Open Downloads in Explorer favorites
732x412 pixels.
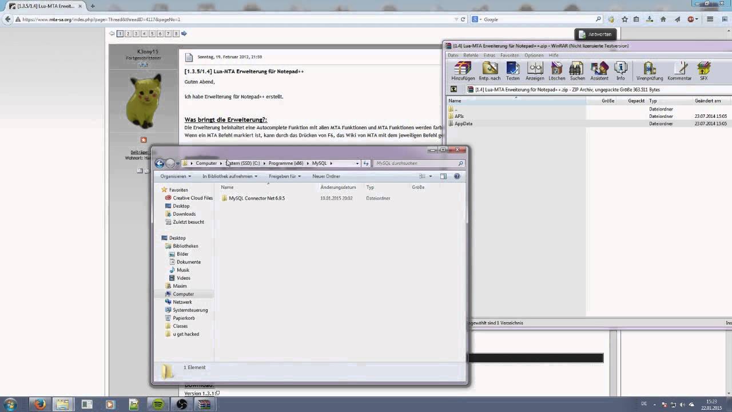coord(184,214)
